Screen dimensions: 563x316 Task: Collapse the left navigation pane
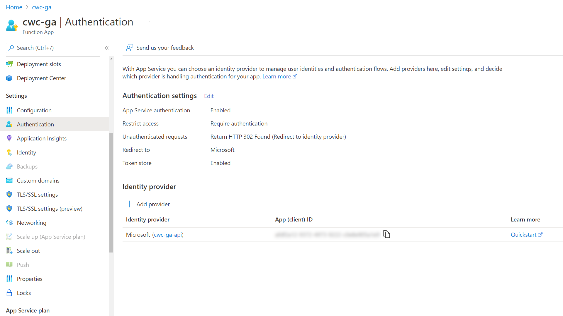pos(107,48)
